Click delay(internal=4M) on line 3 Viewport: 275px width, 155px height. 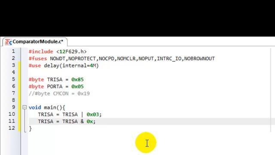tap(71, 65)
